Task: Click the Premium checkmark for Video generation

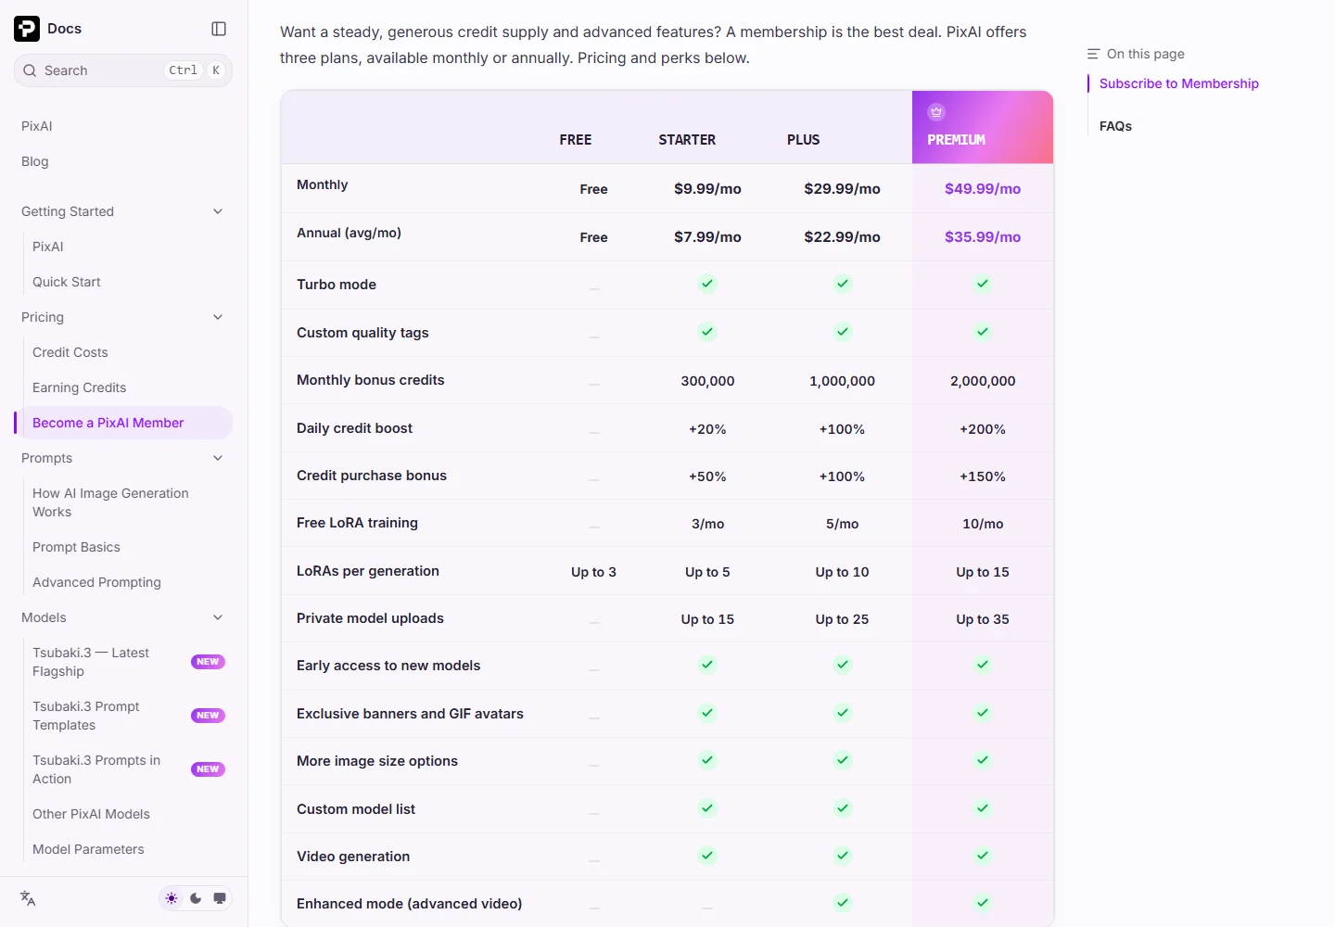Action: point(983,856)
